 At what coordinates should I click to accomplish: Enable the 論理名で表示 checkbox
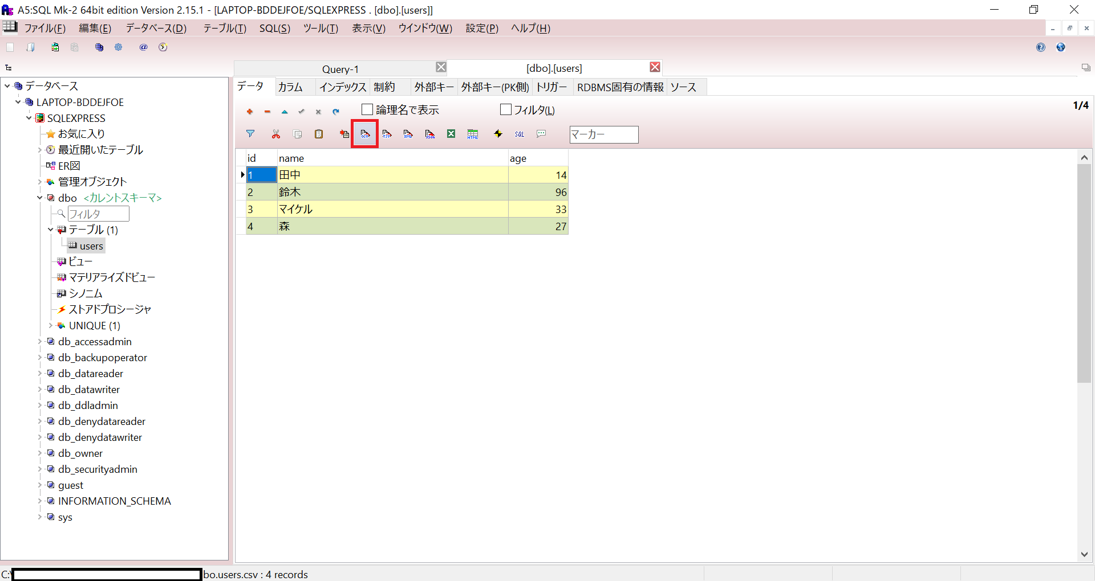368,109
